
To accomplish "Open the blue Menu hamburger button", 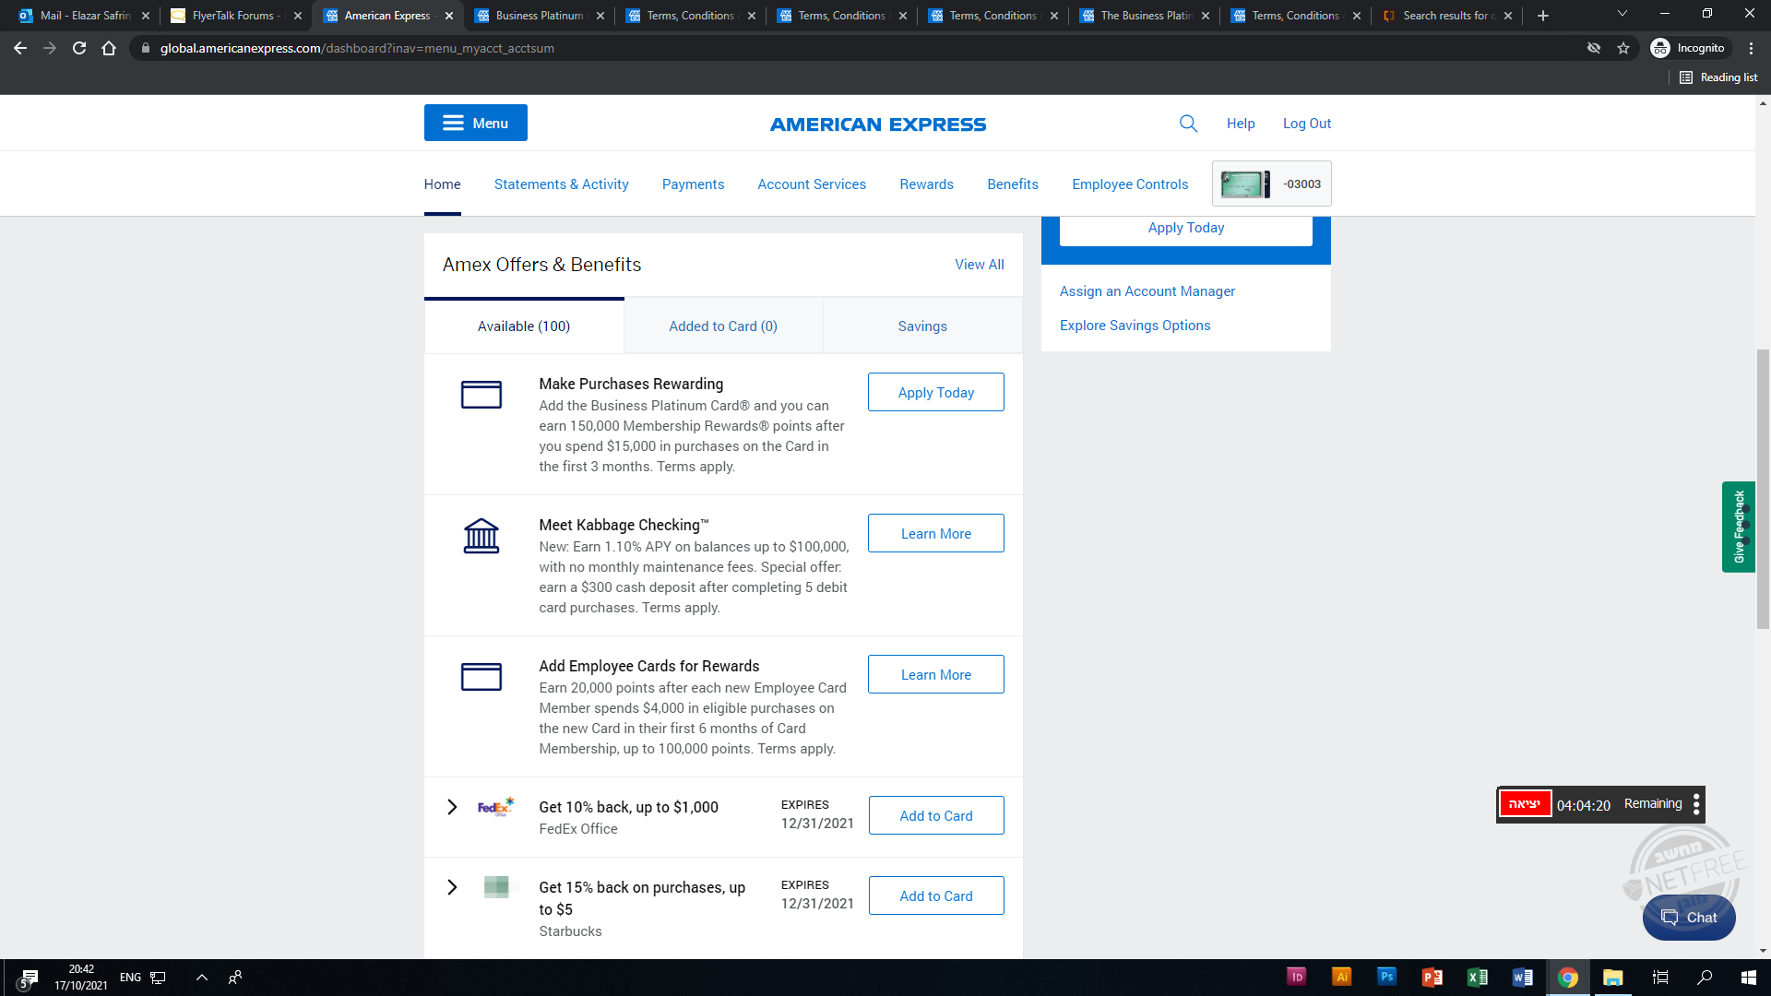I will [475, 123].
